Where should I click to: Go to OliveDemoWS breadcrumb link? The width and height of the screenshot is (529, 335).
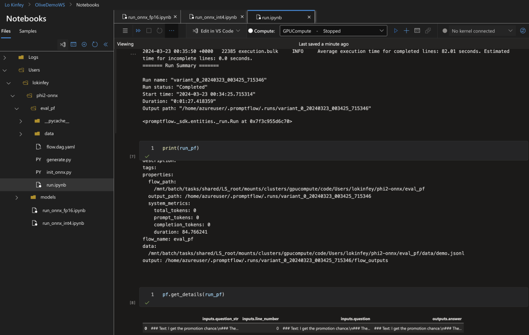(50, 5)
